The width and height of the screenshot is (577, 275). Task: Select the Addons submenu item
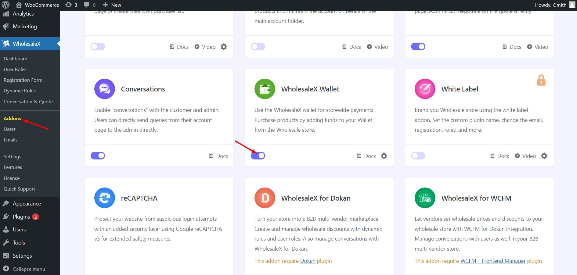[x=12, y=118]
